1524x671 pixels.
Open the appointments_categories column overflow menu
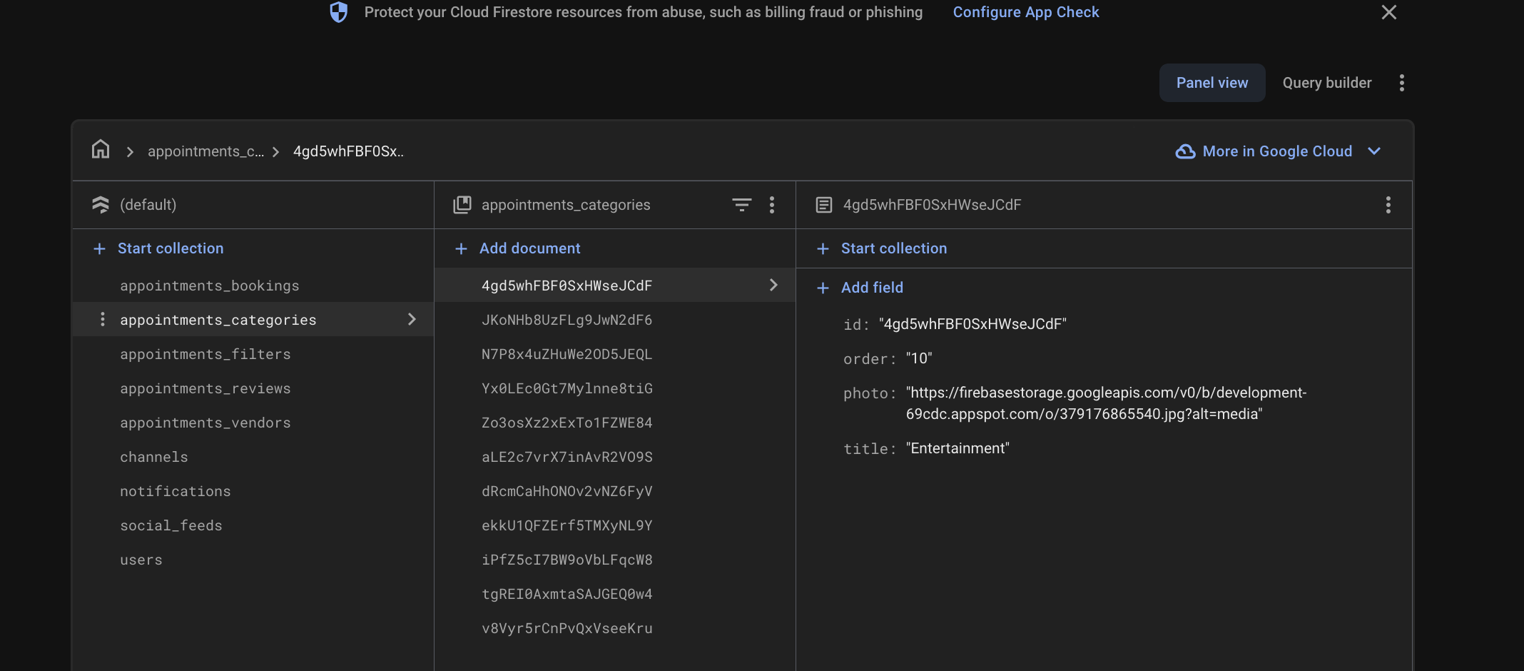(x=772, y=205)
